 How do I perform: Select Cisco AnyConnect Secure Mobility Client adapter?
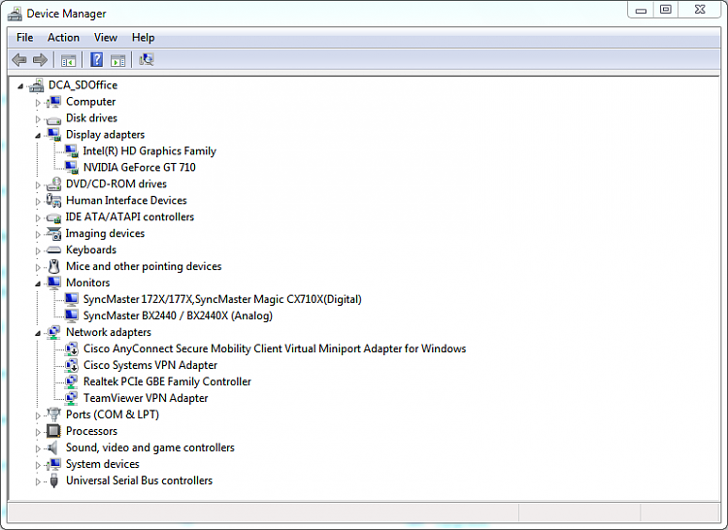pyautogui.click(x=275, y=349)
